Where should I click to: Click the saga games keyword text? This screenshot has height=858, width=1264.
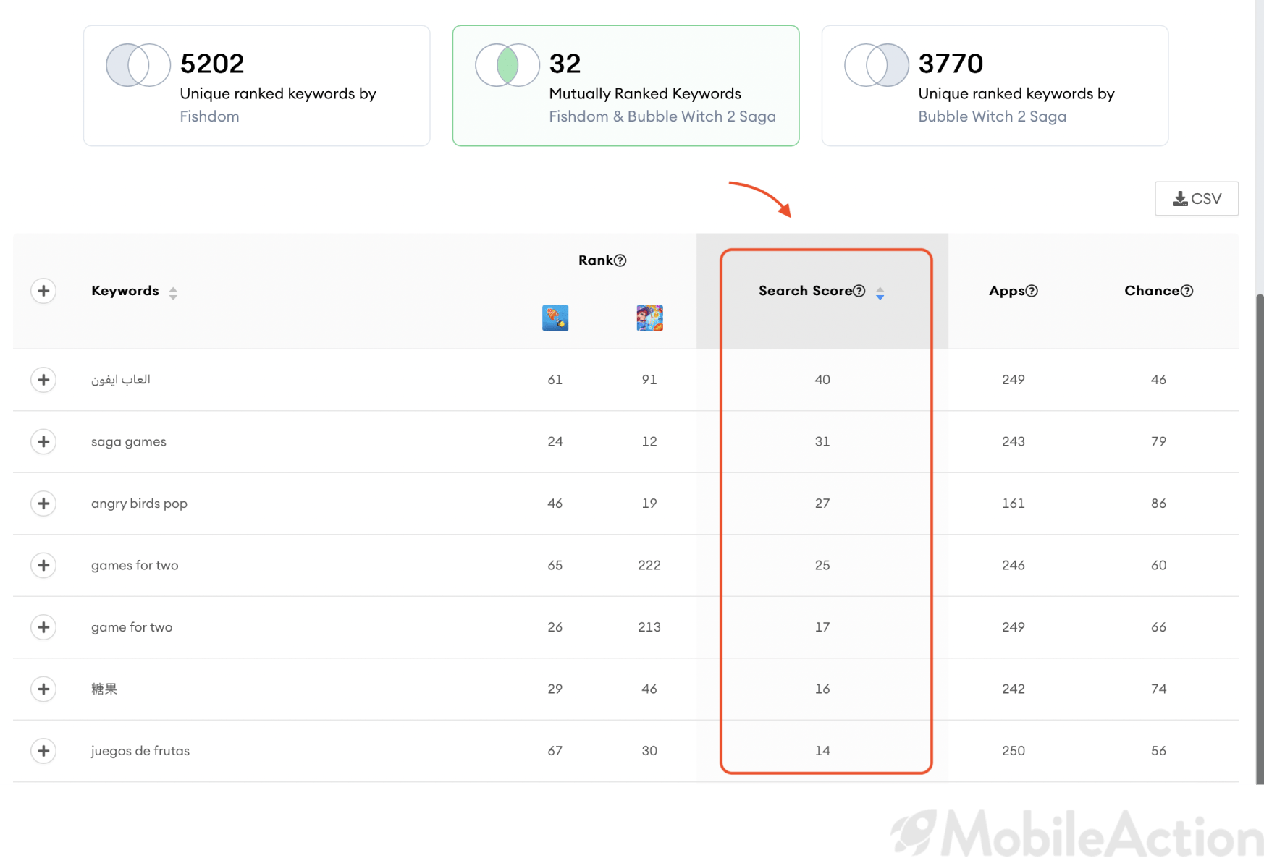click(x=129, y=442)
